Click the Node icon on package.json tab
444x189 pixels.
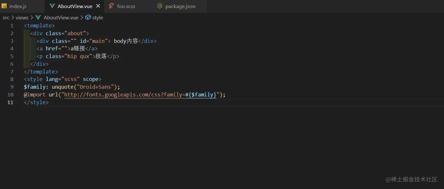[160, 6]
